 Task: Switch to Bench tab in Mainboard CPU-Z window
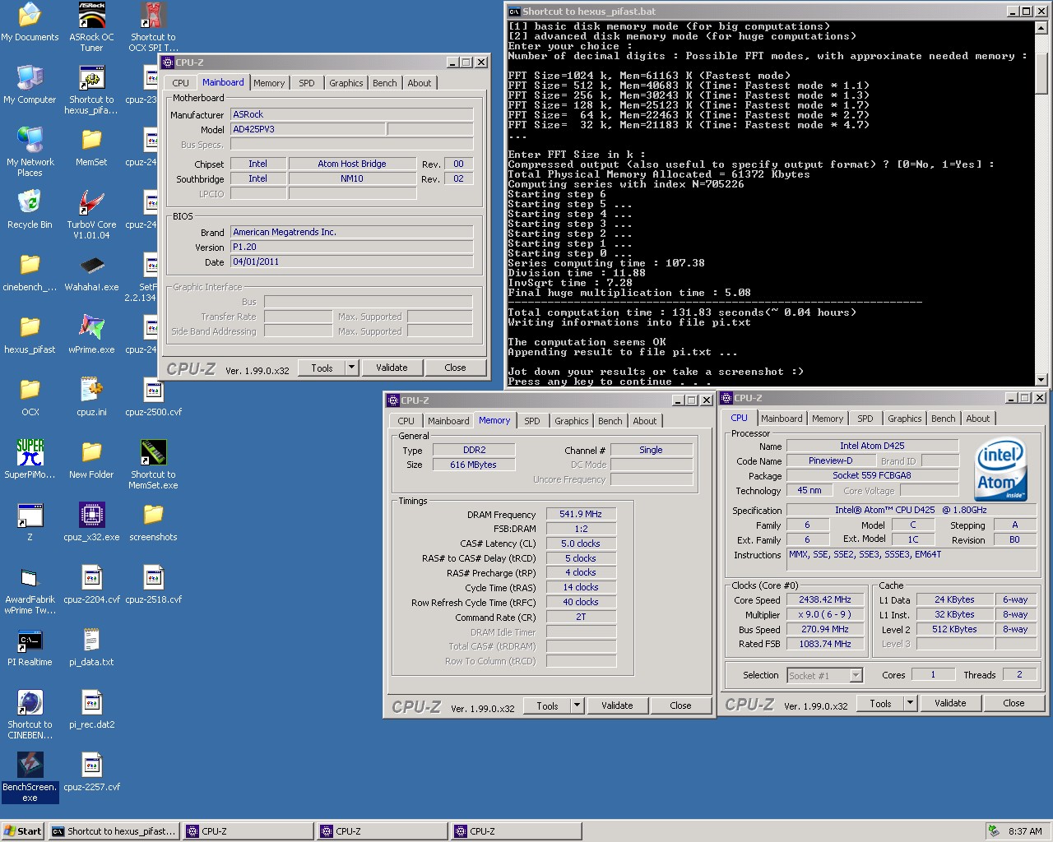point(384,83)
